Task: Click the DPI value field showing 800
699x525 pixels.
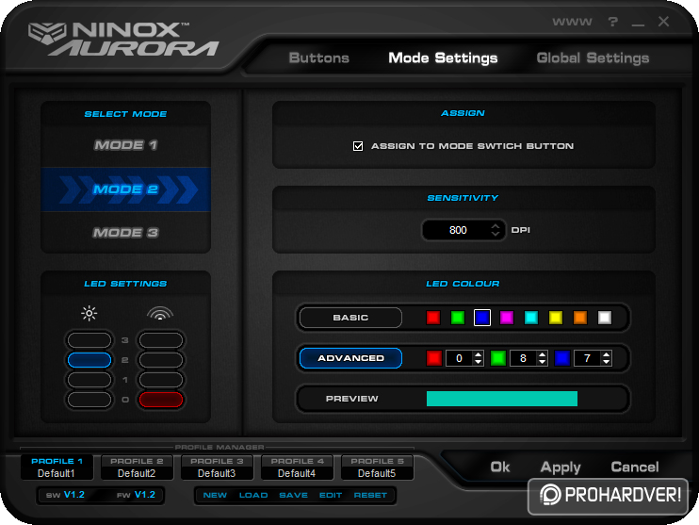Action: (458, 230)
